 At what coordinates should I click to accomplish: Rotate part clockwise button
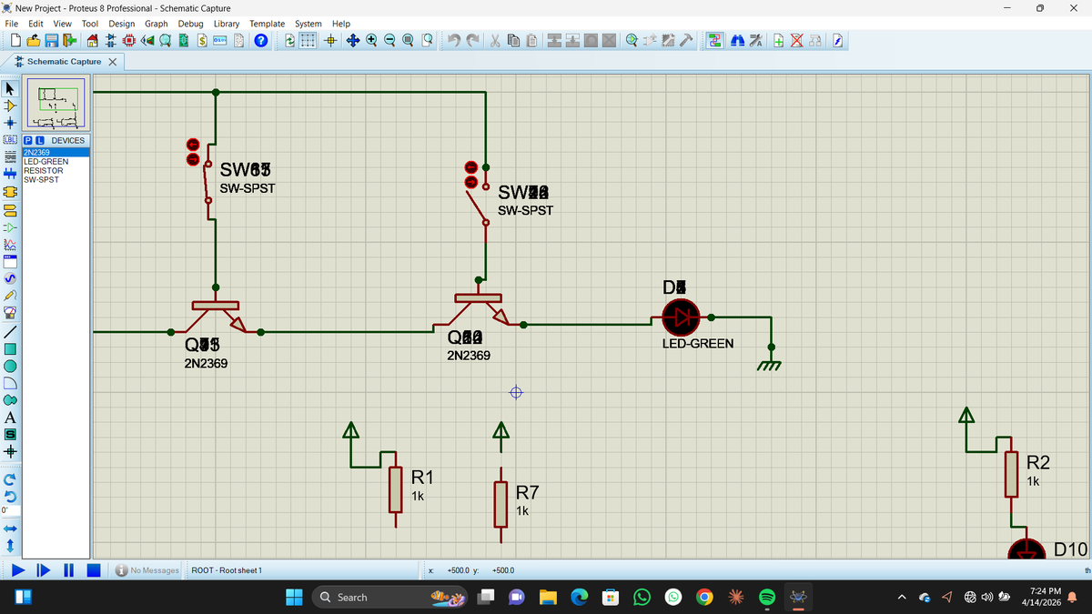pos(10,478)
